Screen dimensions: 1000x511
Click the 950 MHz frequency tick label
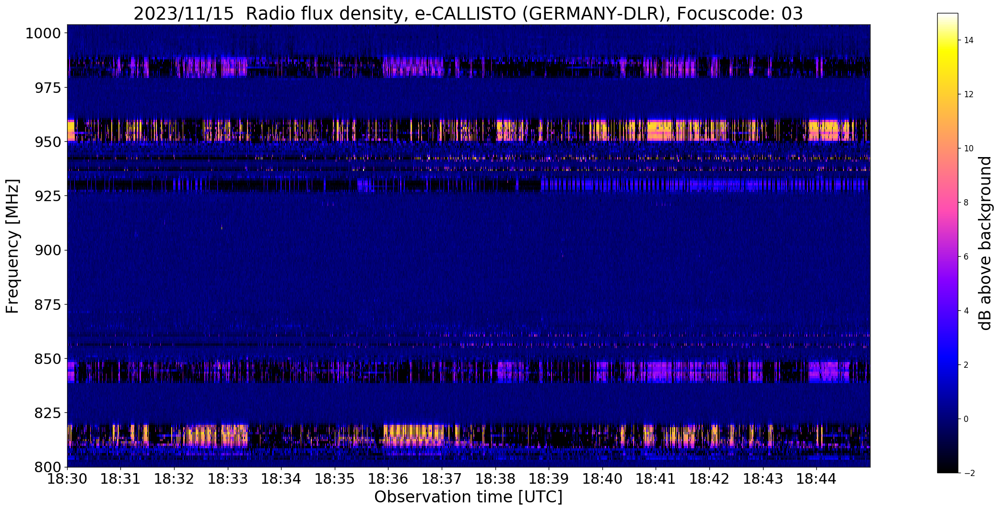tap(47, 142)
